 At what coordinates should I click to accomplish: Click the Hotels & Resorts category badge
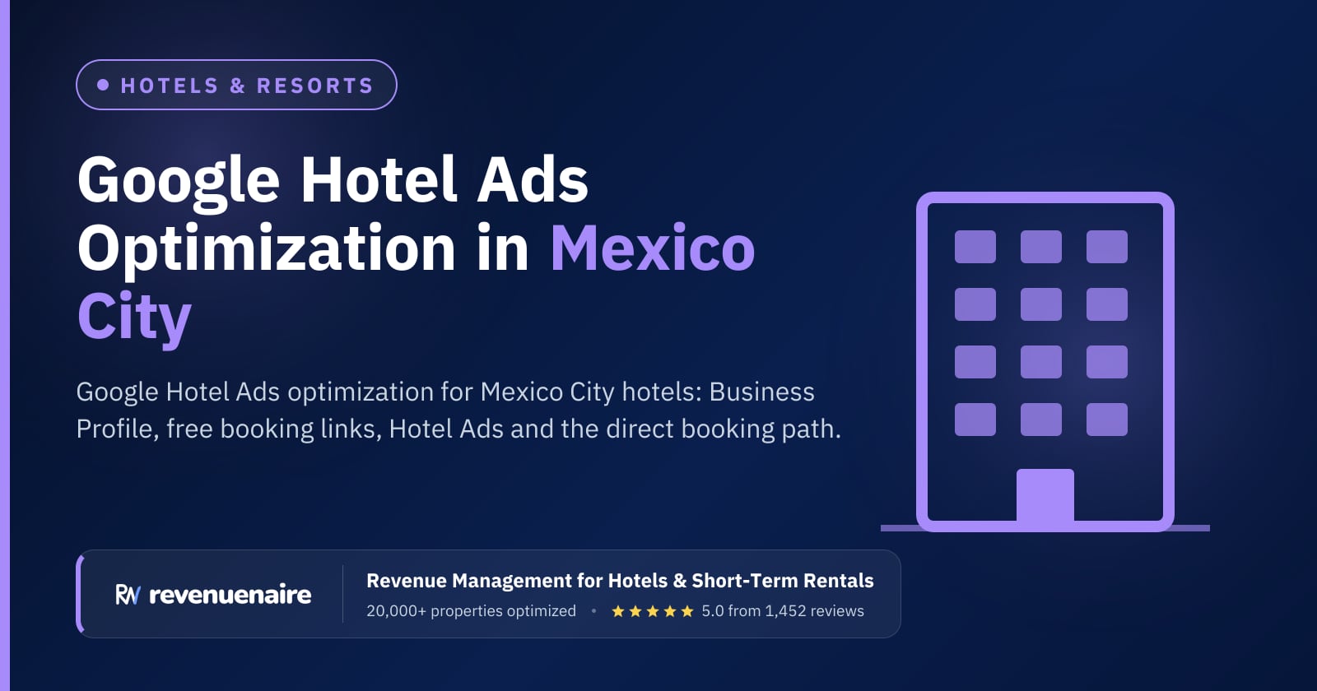click(236, 85)
